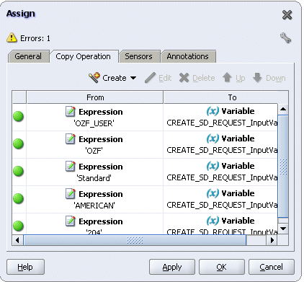Click the vertical scrollbar thumb

pos(283,167)
